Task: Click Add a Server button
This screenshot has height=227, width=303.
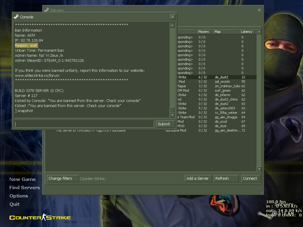Action: (198, 178)
